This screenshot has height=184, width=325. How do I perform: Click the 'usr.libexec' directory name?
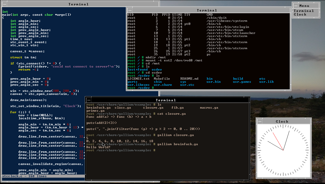coord(139,85)
